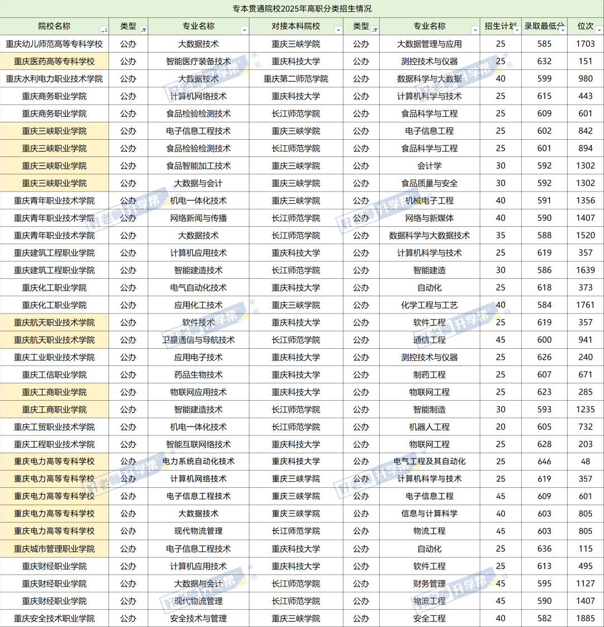Select rank cell 1520

(586, 235)
